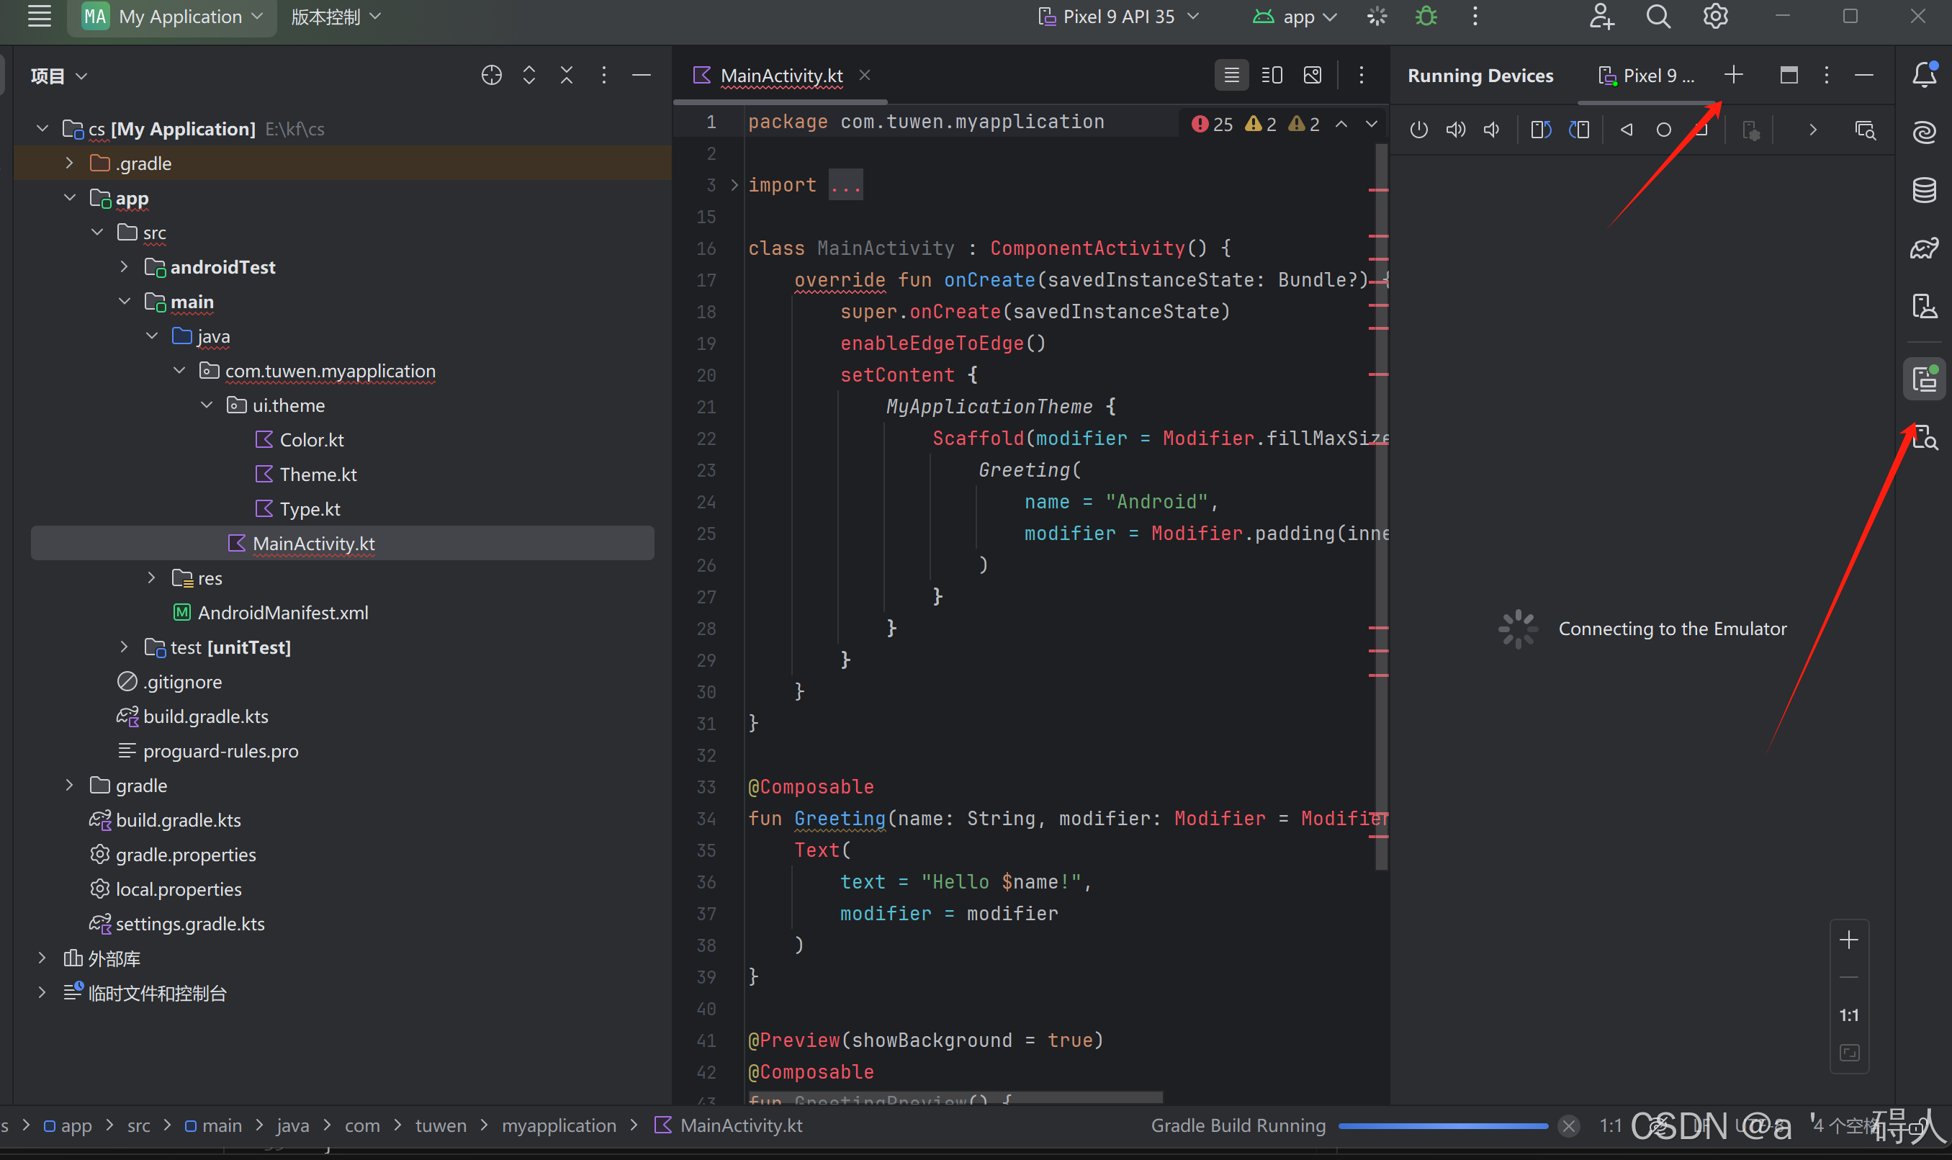Expand the .gradle folder
Screen dimensions: 1952x1160
pyautogui.click(x=70, y=163)
